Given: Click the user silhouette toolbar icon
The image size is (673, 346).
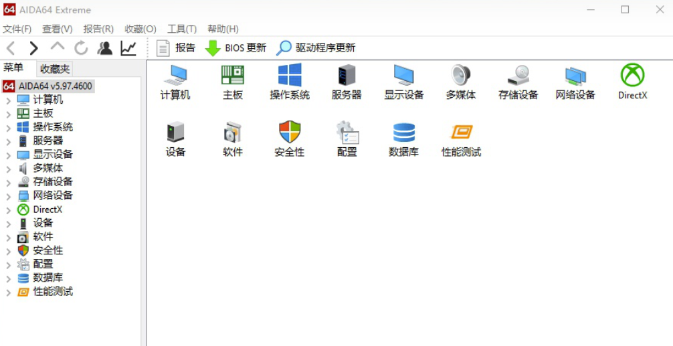Looking at the screenshot, I should (x=105, y=48).
